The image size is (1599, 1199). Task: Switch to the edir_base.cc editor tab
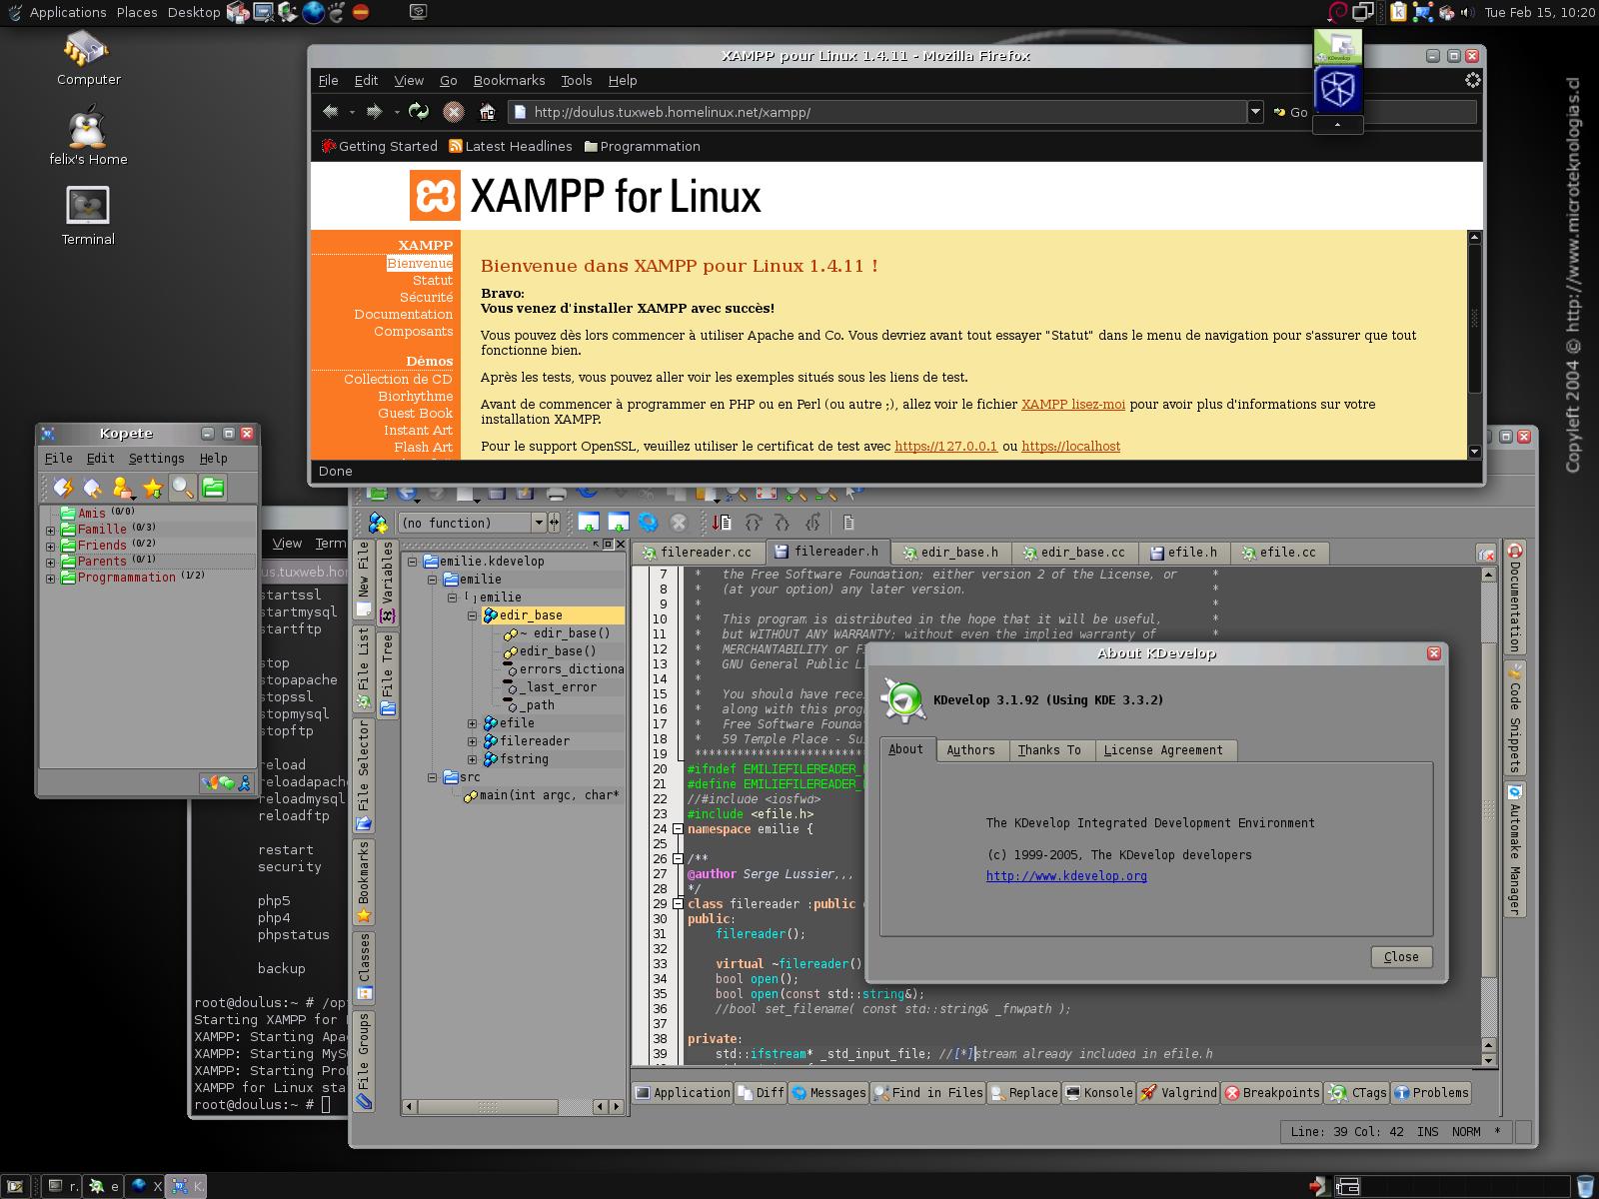tap(1072, 553)
